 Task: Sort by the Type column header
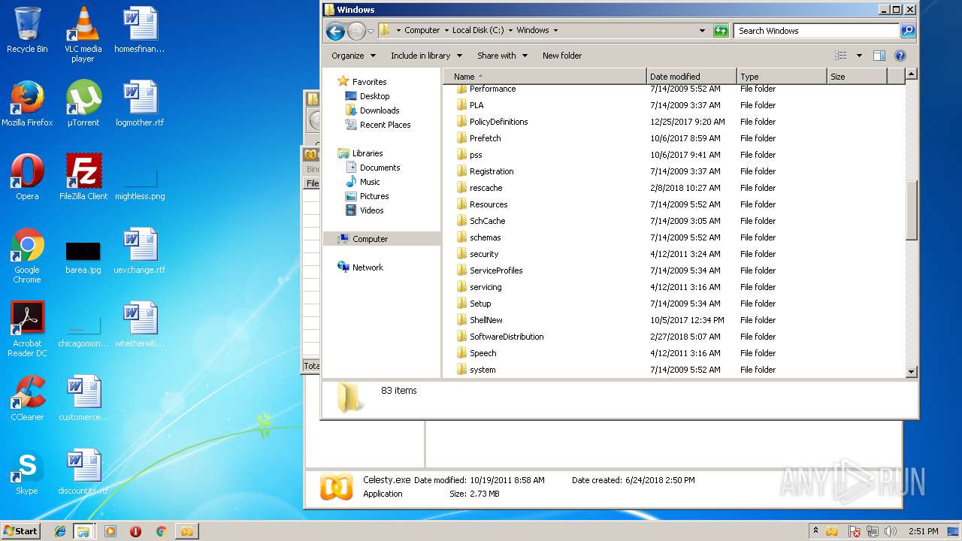click(782, 77)
